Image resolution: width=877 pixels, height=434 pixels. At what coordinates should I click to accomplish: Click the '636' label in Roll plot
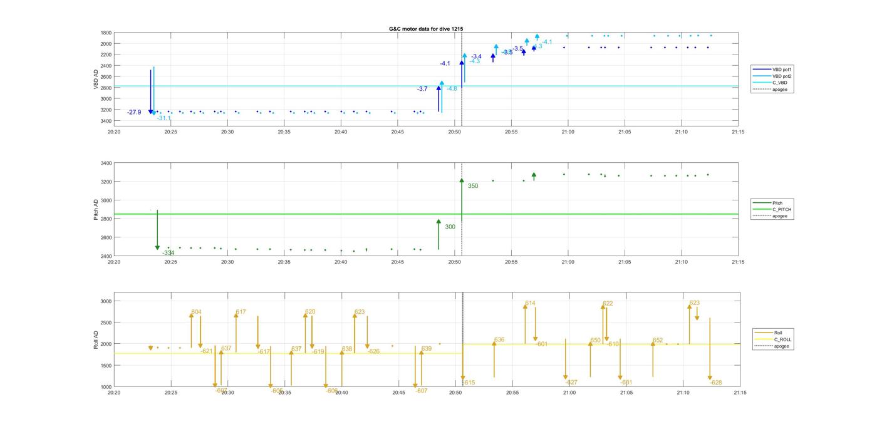click(x=499, y=340)
